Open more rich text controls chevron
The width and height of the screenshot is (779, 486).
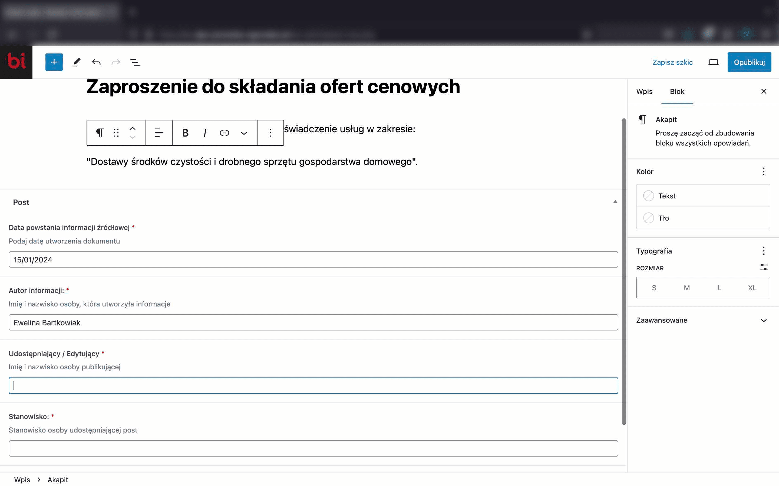pos(244,133)
